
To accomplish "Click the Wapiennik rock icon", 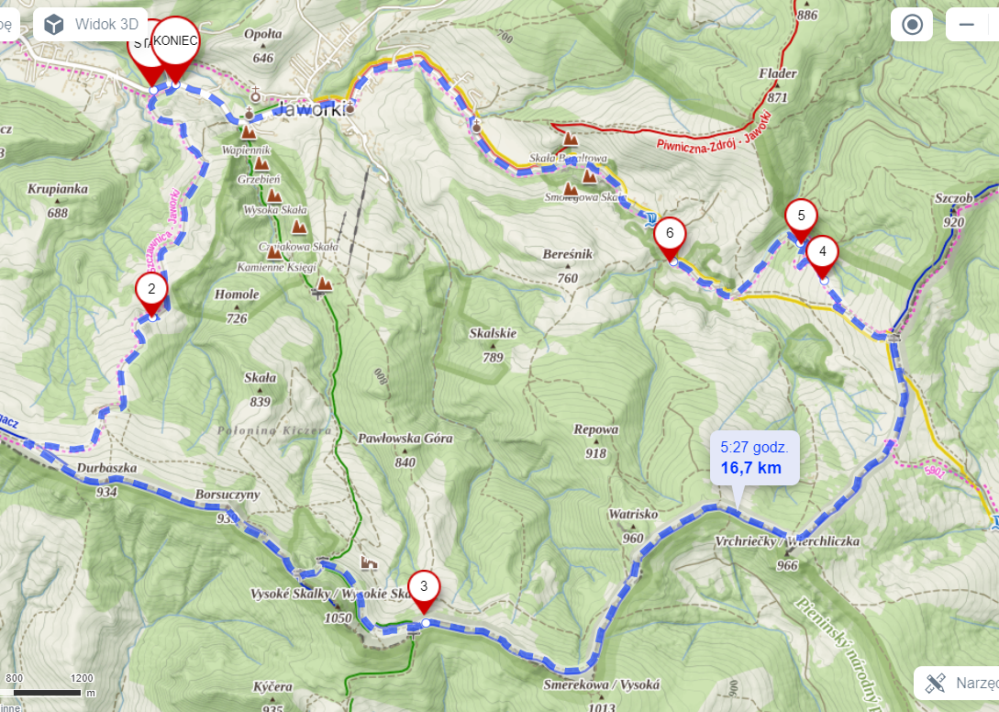I will click(x=248, y=133).
